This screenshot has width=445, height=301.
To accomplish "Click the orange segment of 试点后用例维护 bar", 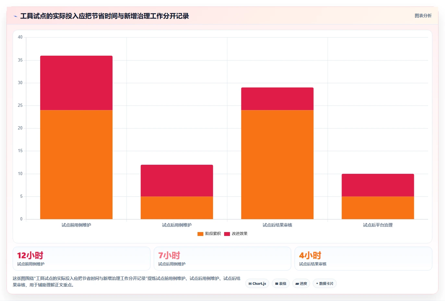I will tap(177, 208).
